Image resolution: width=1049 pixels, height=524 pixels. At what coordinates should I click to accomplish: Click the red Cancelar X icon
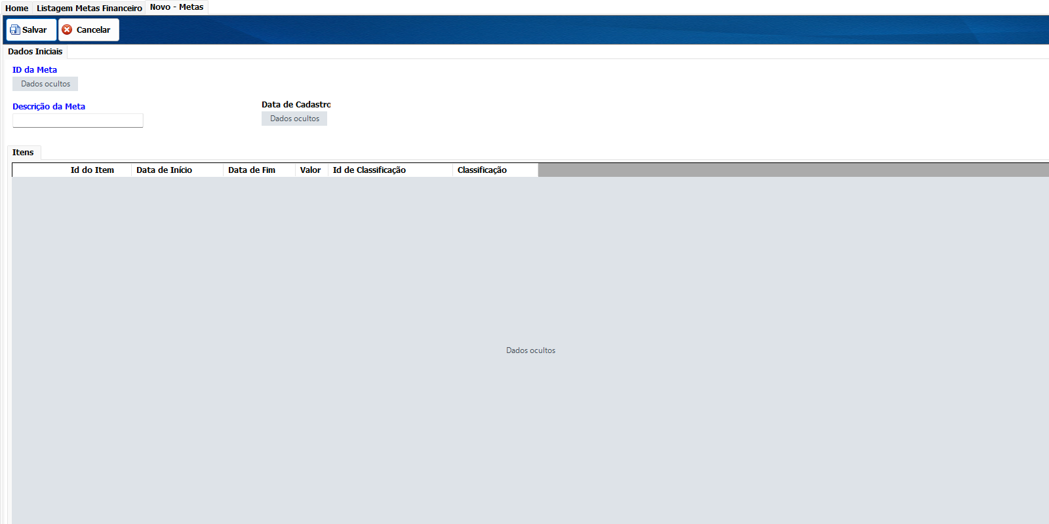tap(67, 29)
